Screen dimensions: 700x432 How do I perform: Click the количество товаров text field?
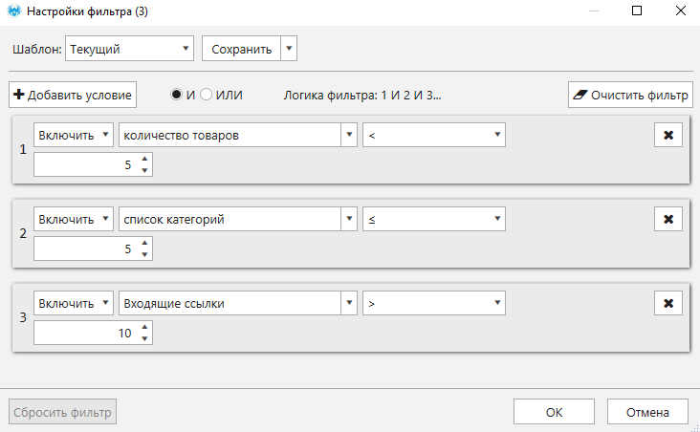coord(230,135)
